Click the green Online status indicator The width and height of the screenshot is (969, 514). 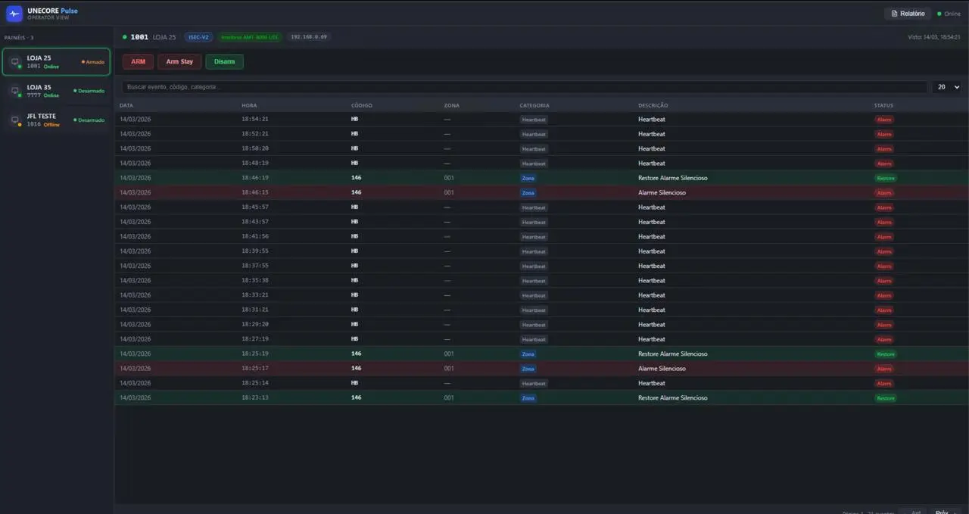(939, 14)
